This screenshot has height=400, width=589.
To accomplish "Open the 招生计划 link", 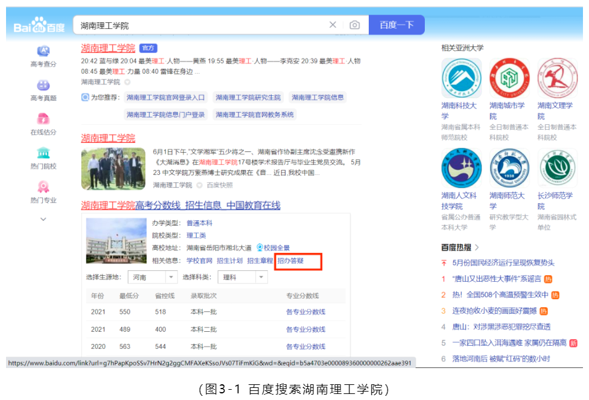I will (x=230, y=261).
